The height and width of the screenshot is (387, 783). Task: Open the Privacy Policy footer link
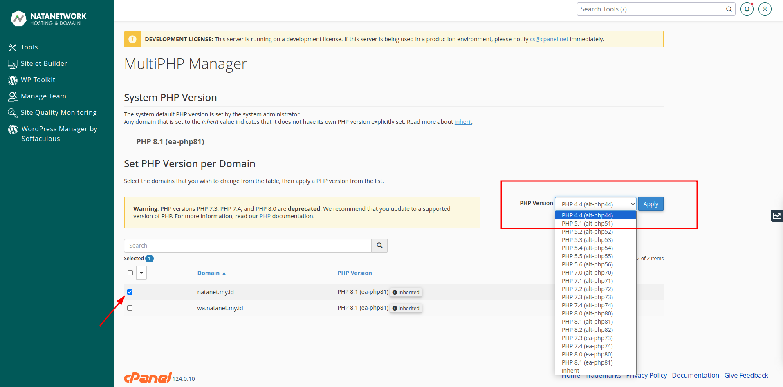646,375
